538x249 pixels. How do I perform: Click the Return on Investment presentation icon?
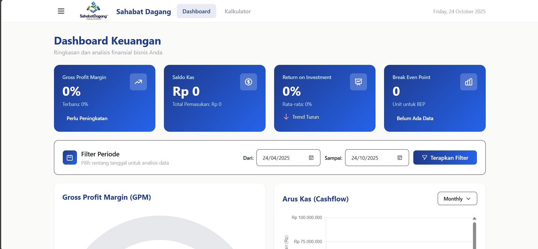tap(358, 82)
